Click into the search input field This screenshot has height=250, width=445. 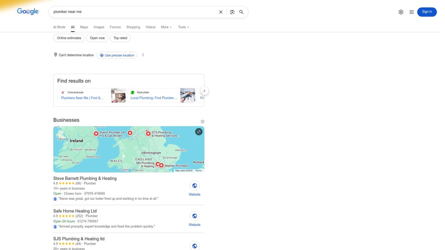[133, 12]
